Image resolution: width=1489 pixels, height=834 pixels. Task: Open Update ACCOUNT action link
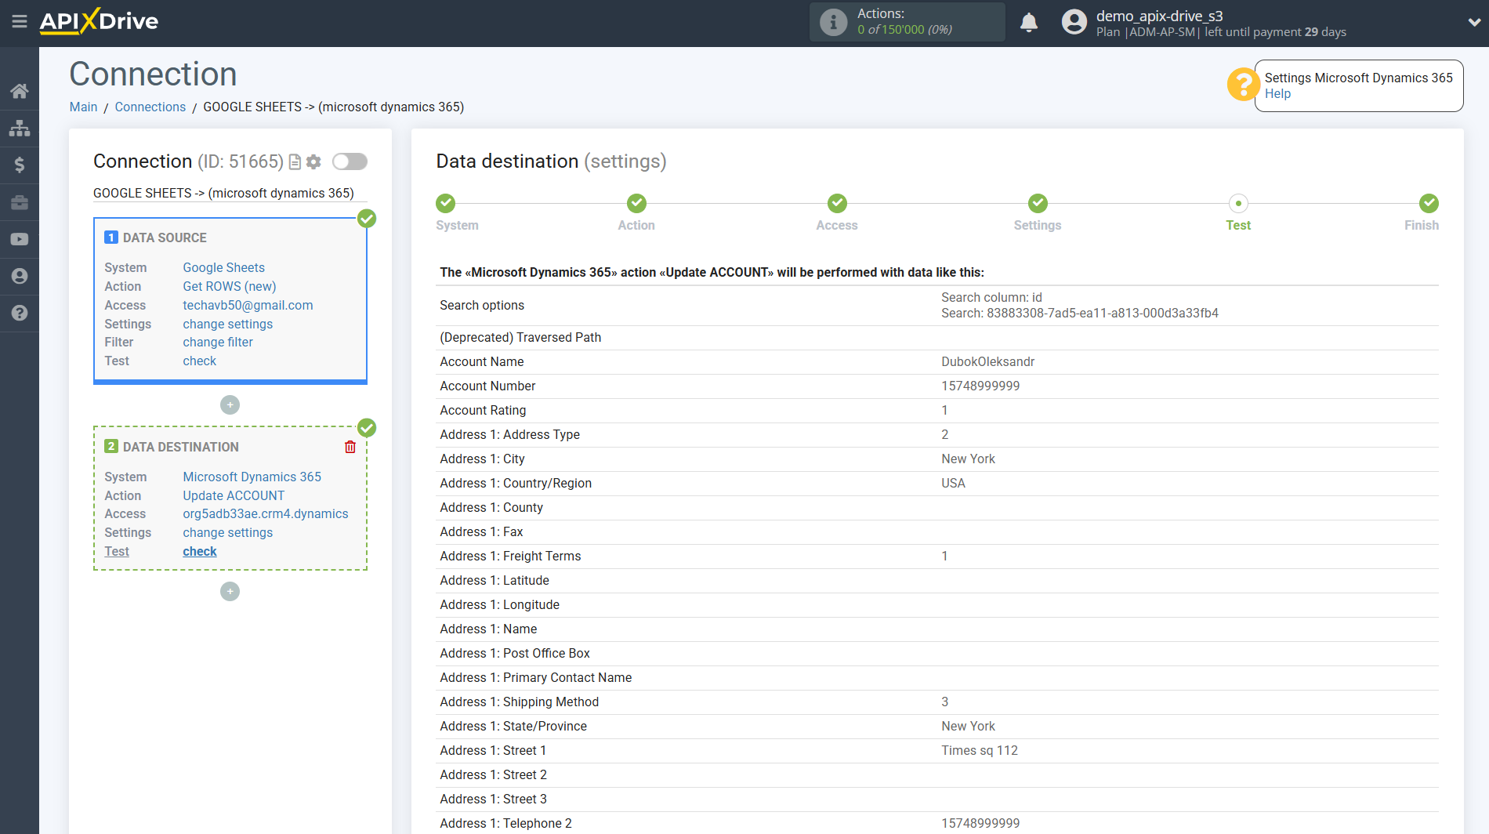pos(234,495)
